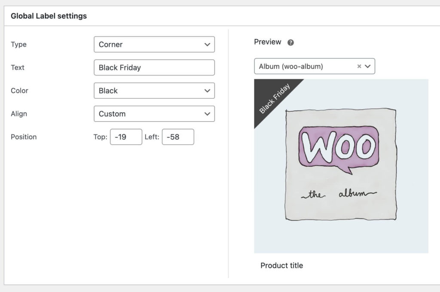
Task: Click the Type field label
Action: [x=18, y=44]
